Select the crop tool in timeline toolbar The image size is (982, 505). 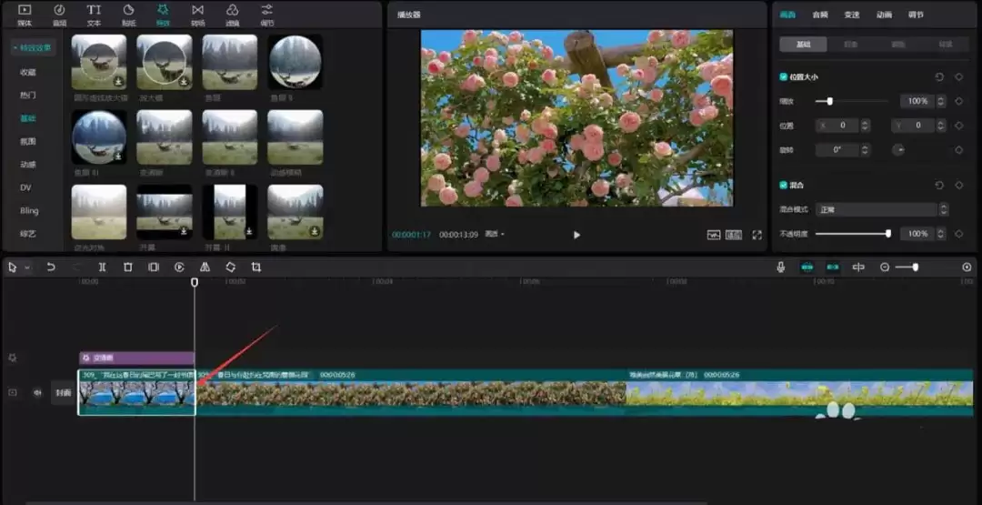click(256, 268)
